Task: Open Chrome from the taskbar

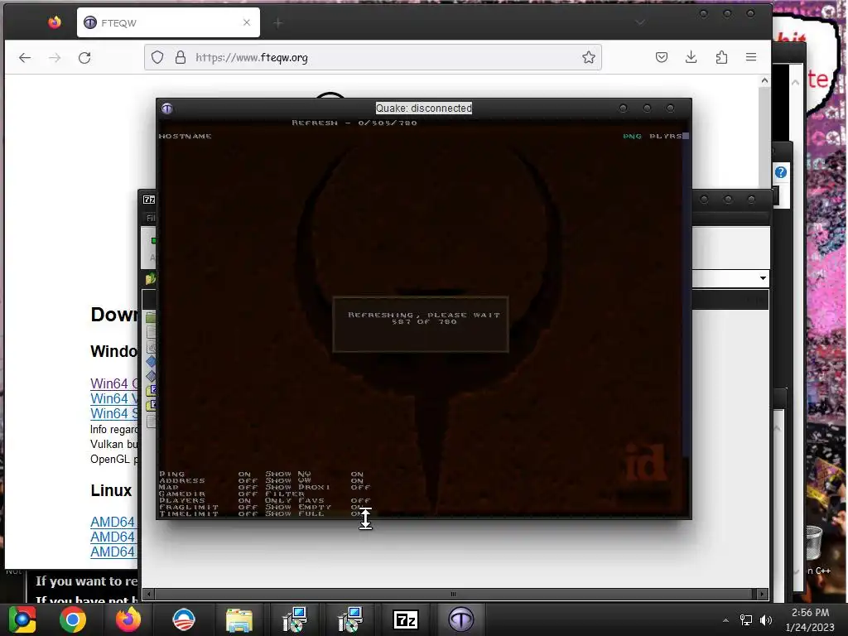Action: tap(73, 619)
